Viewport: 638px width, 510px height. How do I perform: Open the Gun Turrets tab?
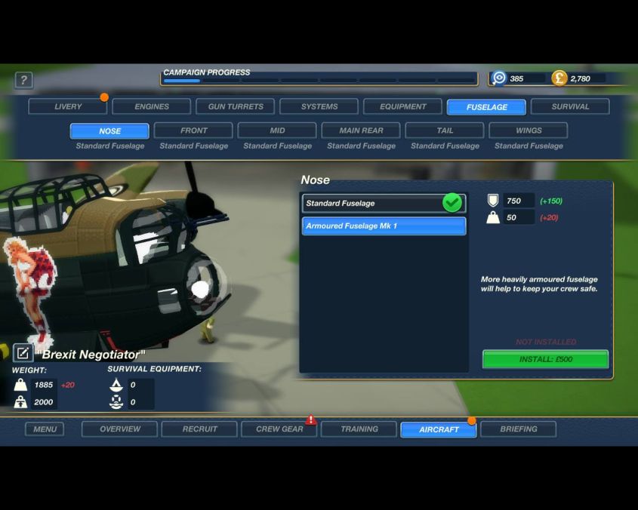[236, 106]
